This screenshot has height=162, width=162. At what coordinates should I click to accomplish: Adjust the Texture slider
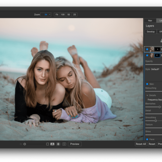[153, 128]
